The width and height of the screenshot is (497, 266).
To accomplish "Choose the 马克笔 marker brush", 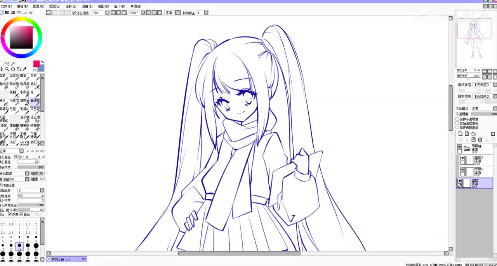I will [x=15, y=86].
